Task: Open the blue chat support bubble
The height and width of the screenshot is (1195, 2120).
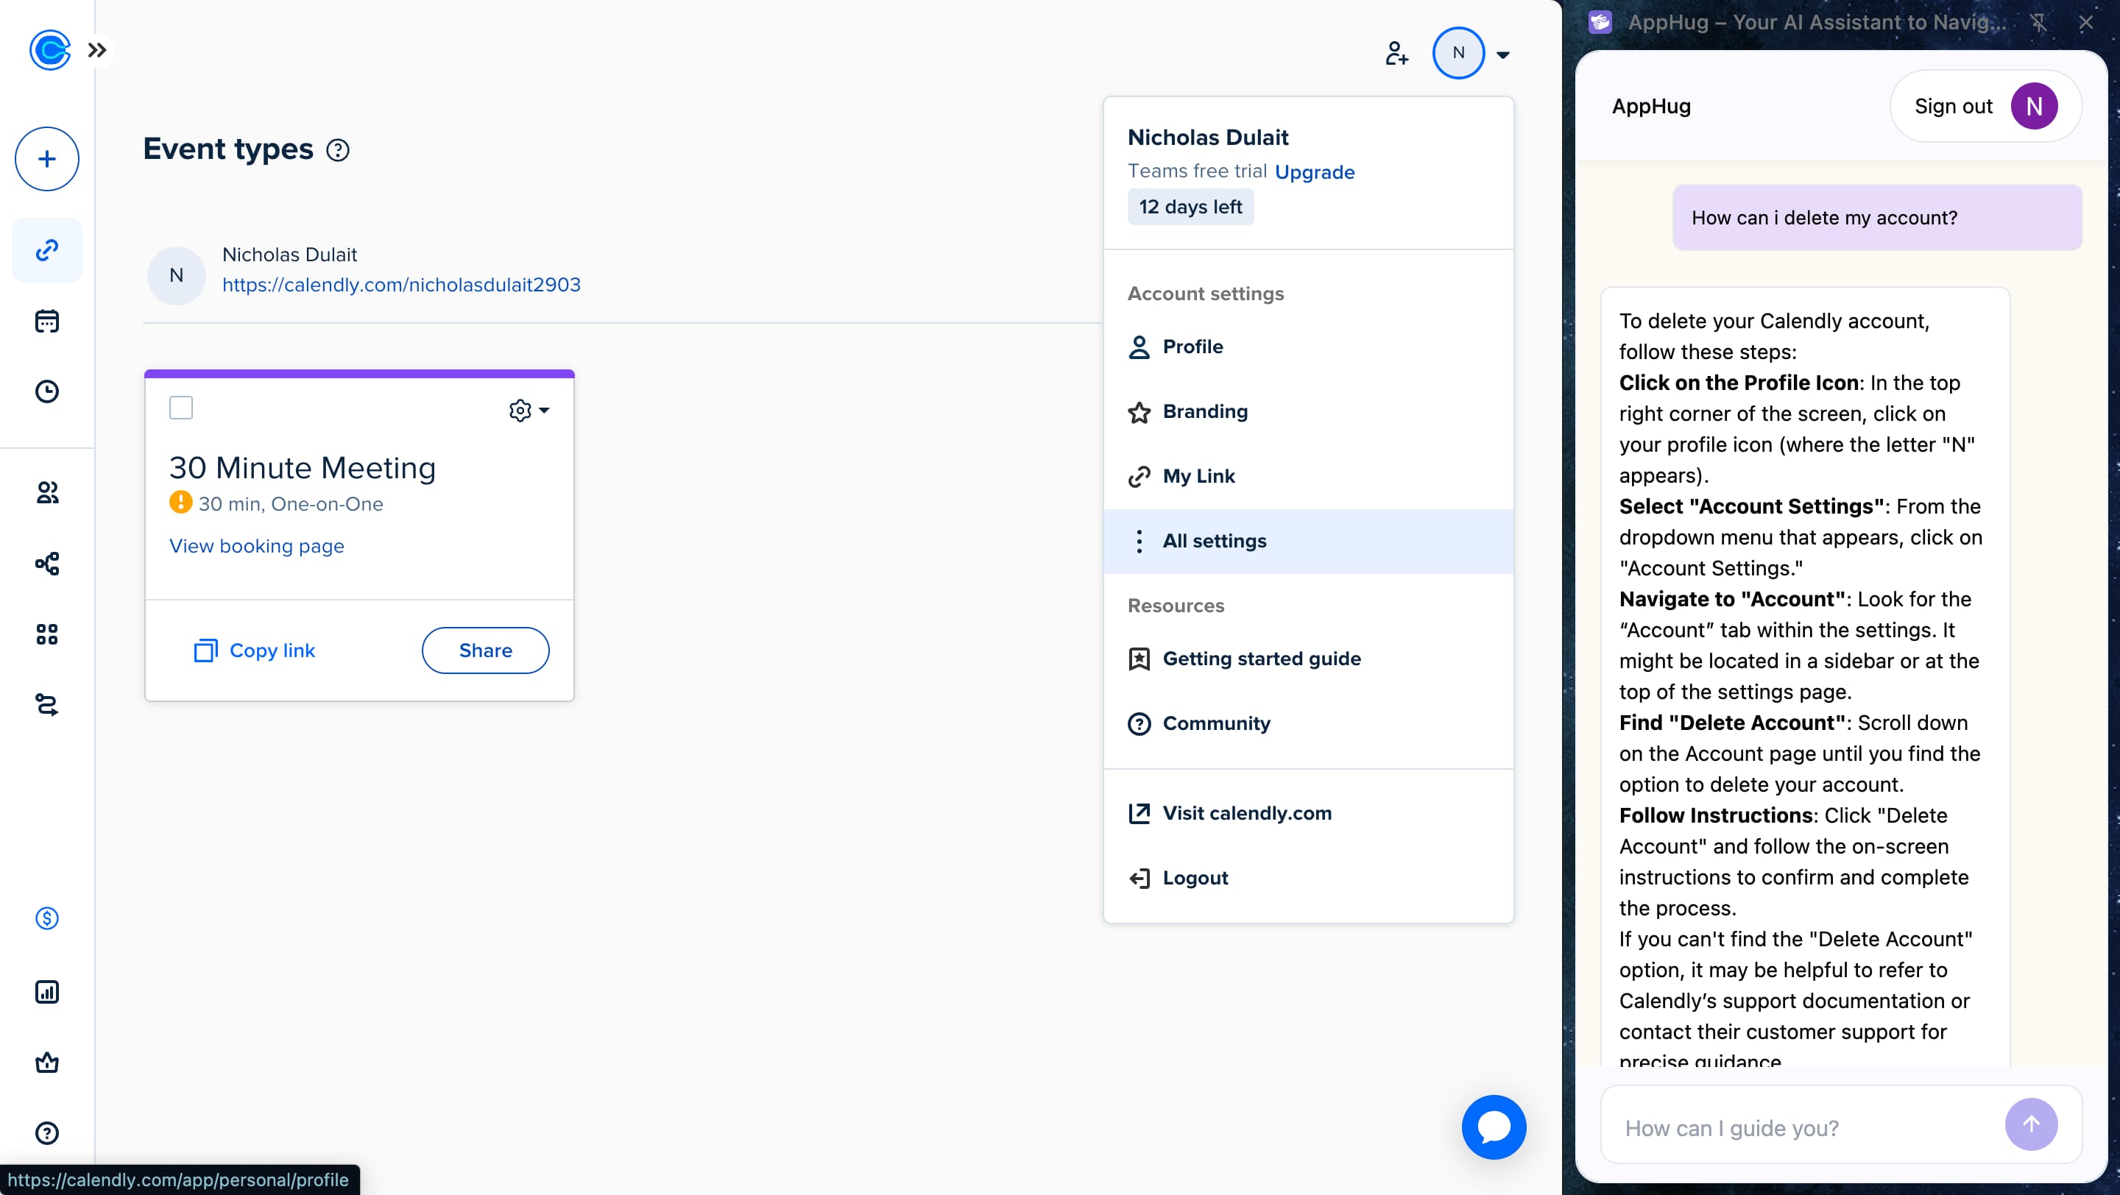Action: coord(1493,1127)
